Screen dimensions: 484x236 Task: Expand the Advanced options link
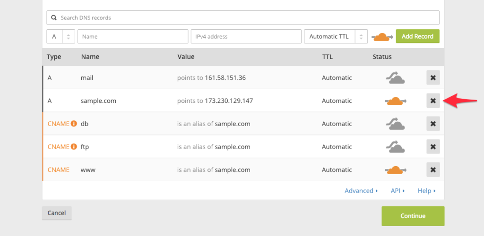361,191
